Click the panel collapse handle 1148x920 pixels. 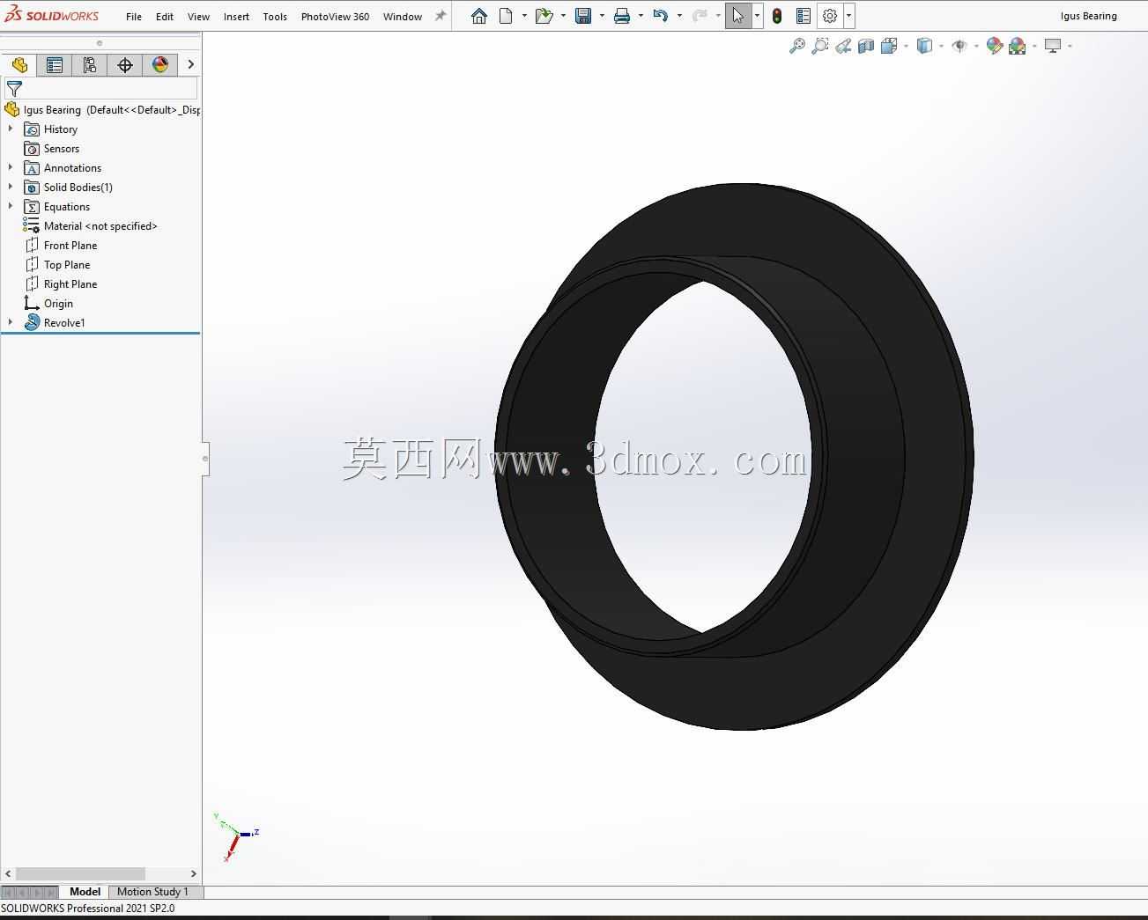point(205,459)
